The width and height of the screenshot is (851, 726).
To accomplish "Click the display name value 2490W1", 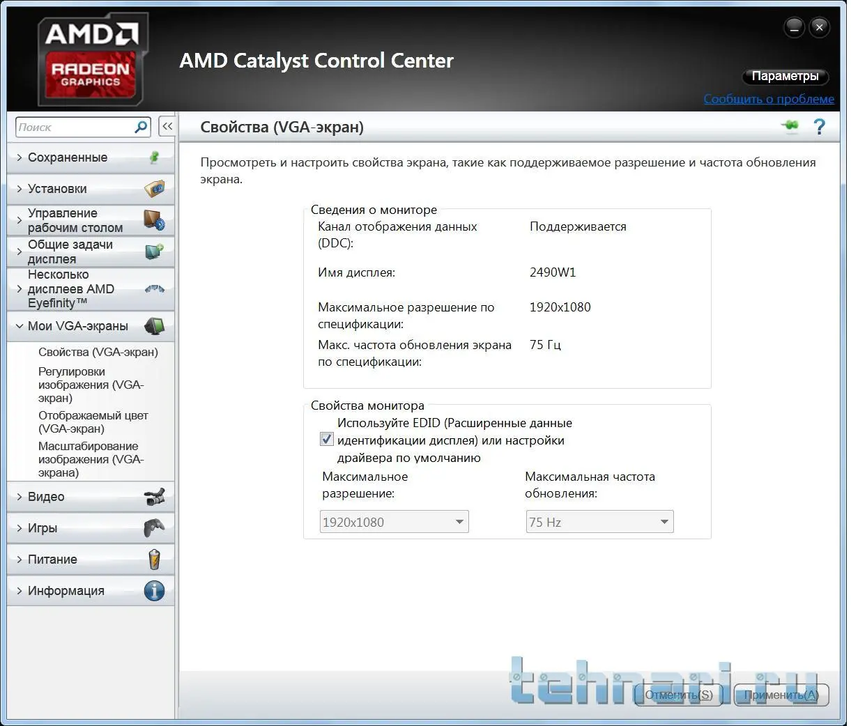I will (553, 272).
